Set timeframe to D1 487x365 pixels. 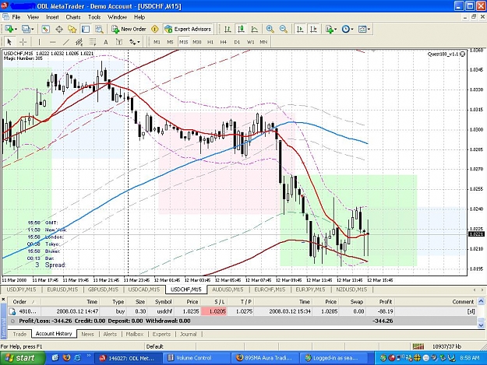tap(237, 42)
